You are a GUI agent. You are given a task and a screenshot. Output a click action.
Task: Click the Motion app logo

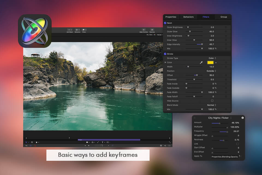[x=35, y=31]
